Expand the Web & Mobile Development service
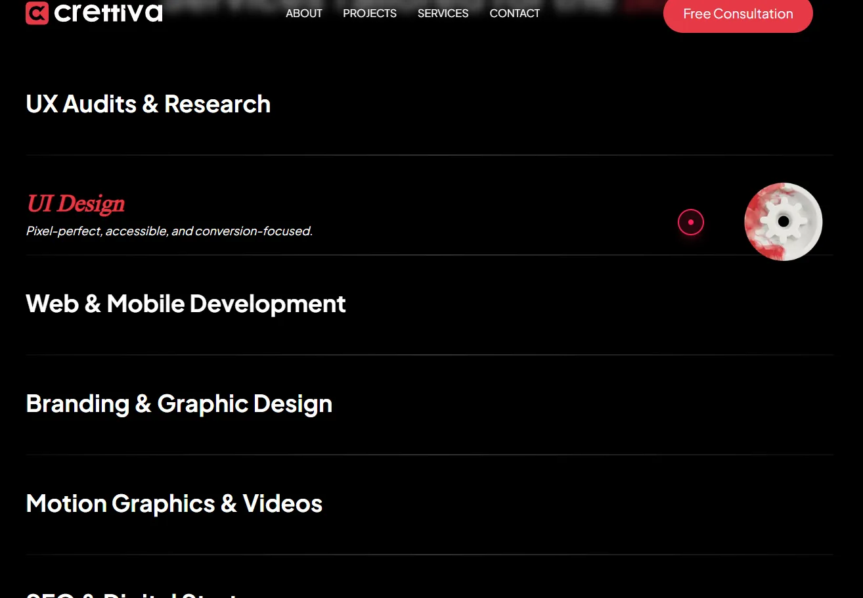The height and width of the screenshot is (598, 863). tap(185, 304)
